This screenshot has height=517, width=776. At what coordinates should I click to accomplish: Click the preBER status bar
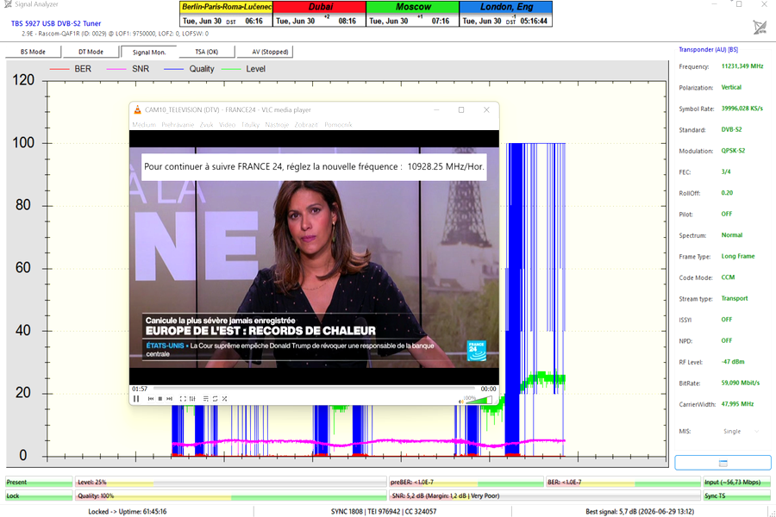[466, 482]
